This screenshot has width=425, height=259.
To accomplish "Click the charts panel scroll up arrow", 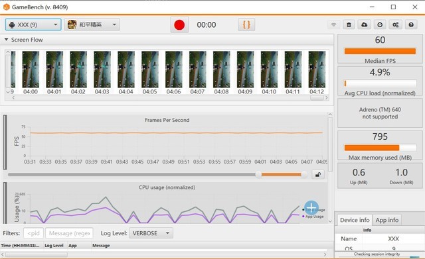I will click(x=330, y=115).
